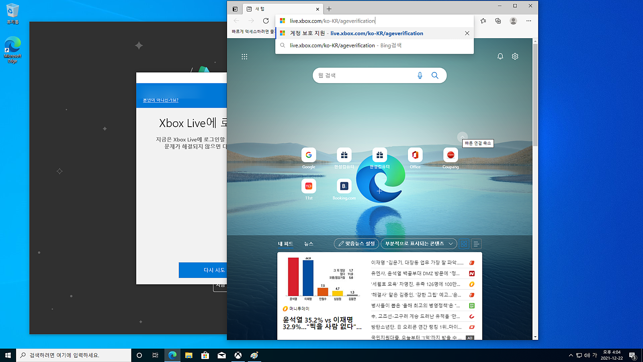Open the app launcher grid icon
Viewport: 643px width, 362px height.
244,57
